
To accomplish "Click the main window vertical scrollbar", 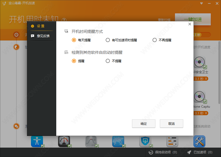I will (x=219, y=72).
